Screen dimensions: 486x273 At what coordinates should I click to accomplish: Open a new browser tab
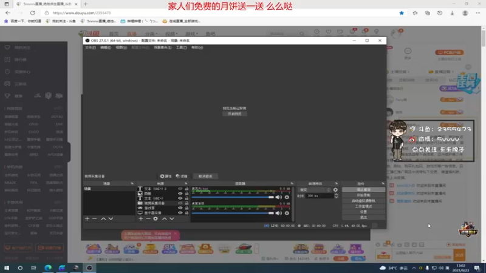pos(86,4)
